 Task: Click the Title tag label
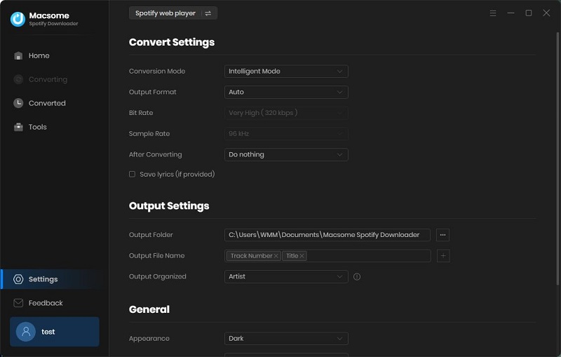click(x=292, y=256)
